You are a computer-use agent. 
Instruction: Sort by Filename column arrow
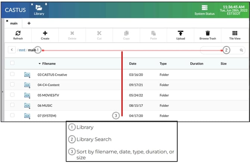tap(40, 64)
